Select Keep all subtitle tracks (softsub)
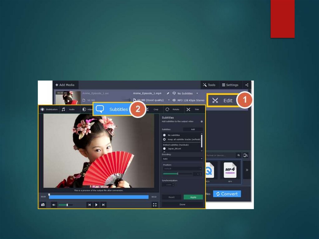The image size is (319, 239). tap(164, 140)
